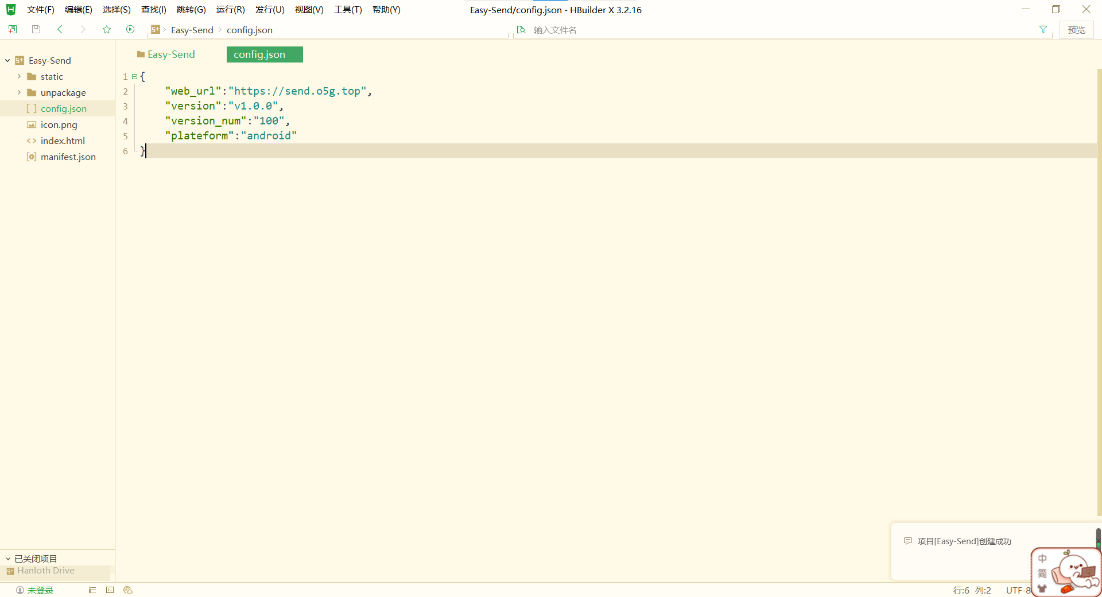
Task: Click the new file icon in toolbar
Action: coord(13,29)
